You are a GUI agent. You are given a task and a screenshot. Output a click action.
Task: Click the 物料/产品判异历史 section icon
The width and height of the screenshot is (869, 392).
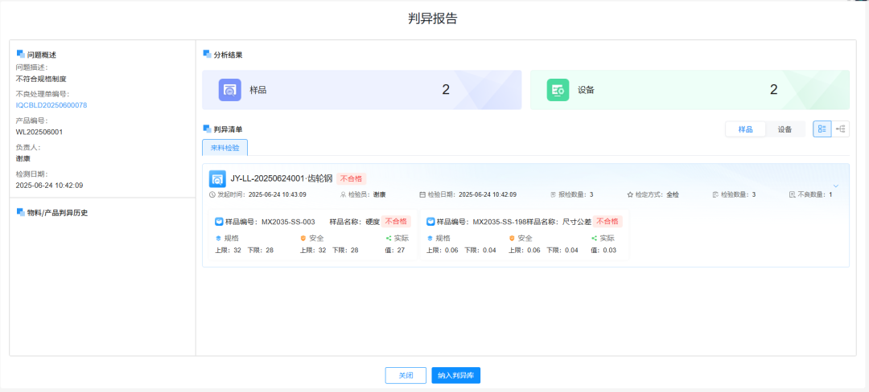click(21, 212)
